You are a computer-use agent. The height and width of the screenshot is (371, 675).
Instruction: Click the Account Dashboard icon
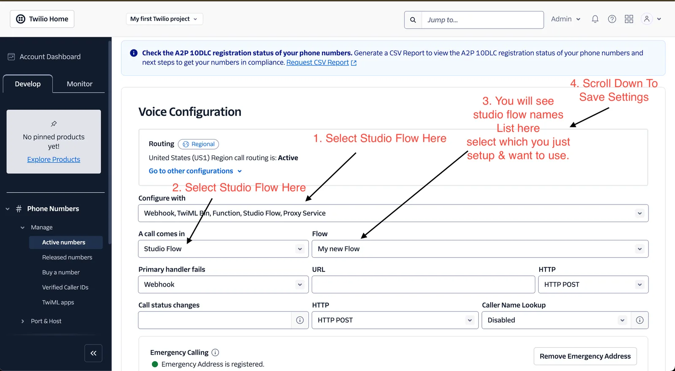coord(11,56)
